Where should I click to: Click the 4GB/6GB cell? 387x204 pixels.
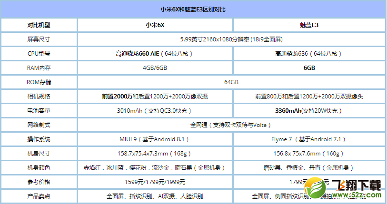[155, 68]
